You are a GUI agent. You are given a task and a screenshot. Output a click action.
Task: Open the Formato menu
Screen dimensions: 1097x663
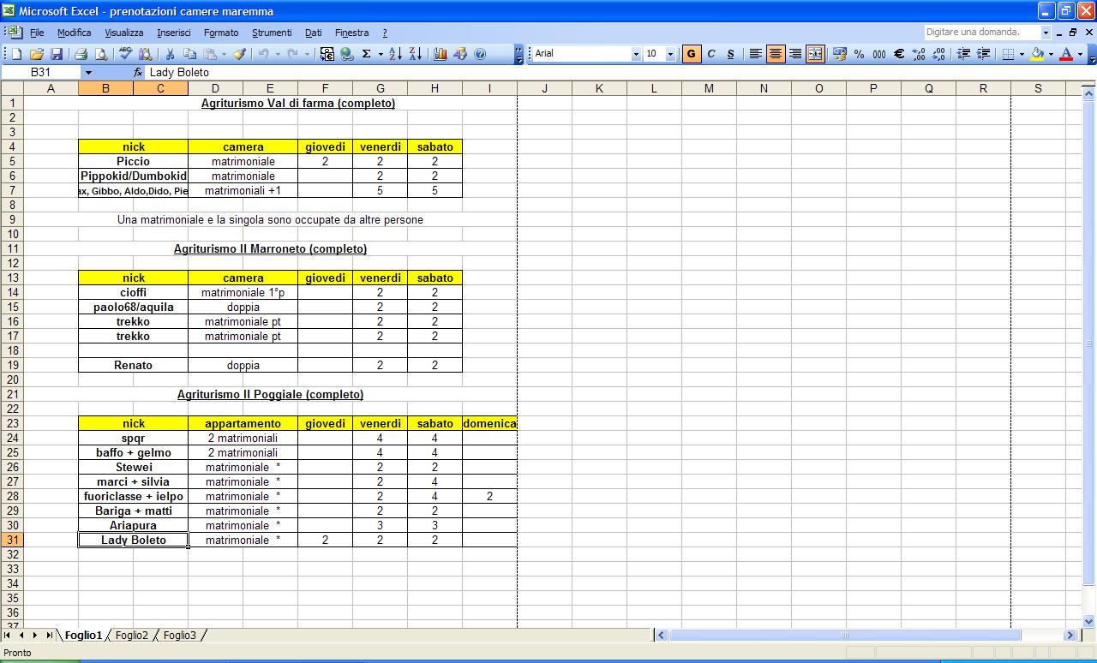pos(221,33)
